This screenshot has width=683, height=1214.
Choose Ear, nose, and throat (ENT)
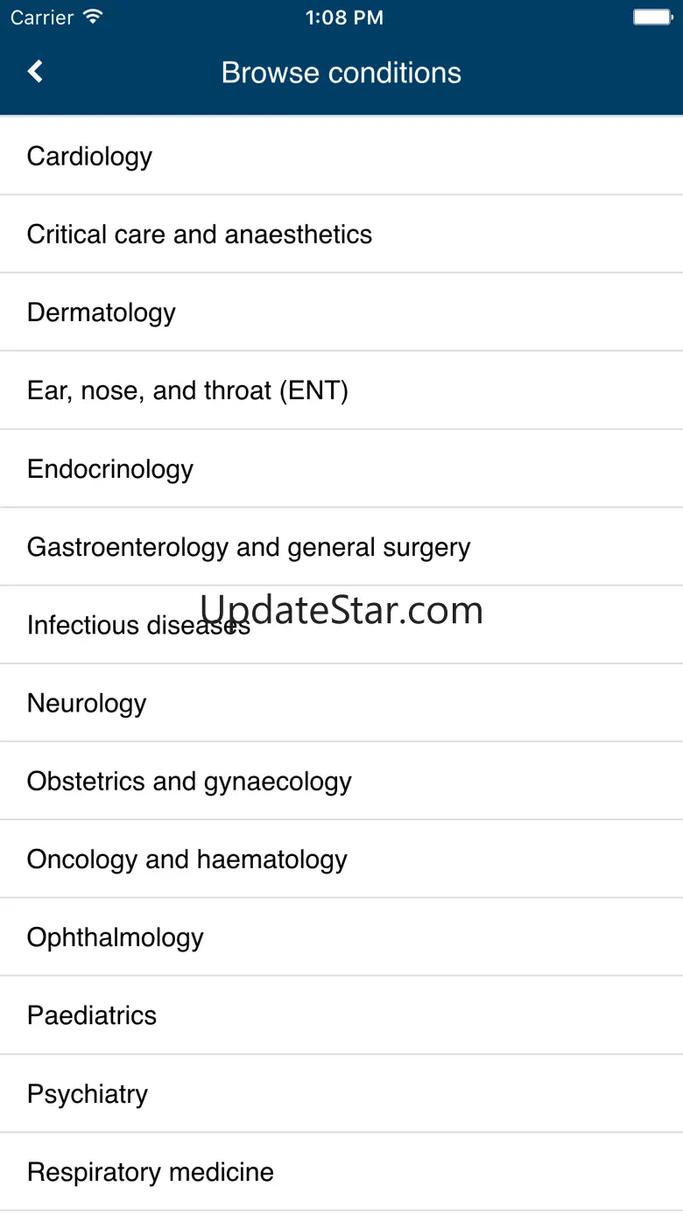coord(187,390)
